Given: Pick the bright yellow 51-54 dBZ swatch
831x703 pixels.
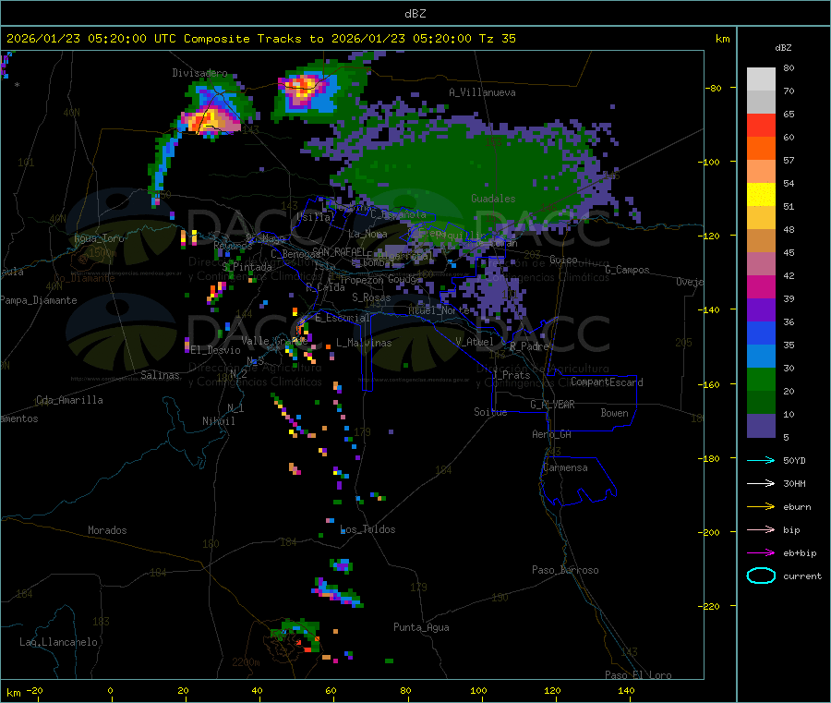Looking at the screenshot, I should (761, 195).
